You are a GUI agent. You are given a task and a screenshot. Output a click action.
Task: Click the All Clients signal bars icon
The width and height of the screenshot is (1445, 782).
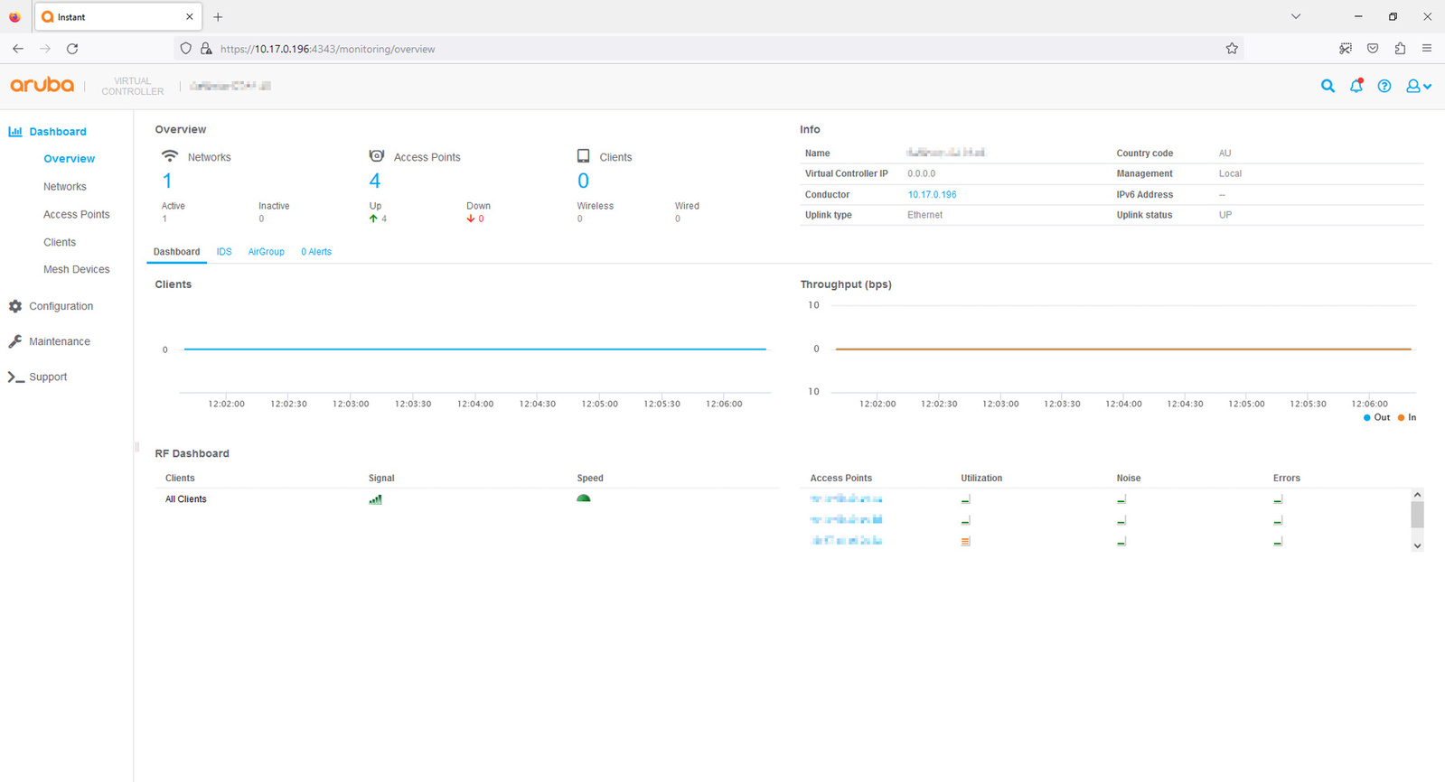(x=375, y=499)
